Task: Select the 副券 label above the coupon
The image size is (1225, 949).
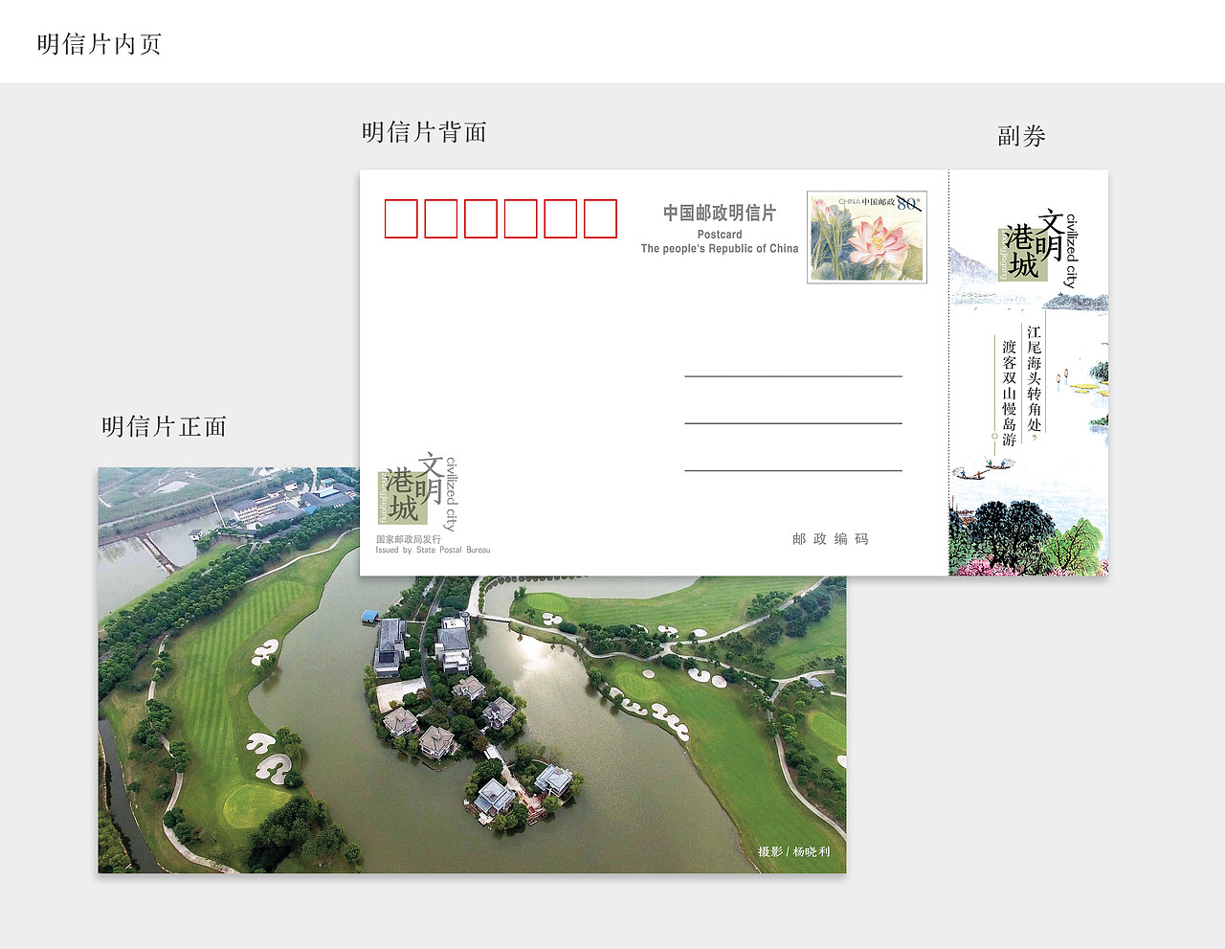Action: 1022,136
